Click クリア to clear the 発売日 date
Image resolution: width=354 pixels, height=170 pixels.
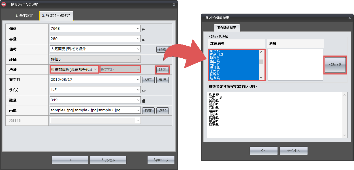point(148,80)
